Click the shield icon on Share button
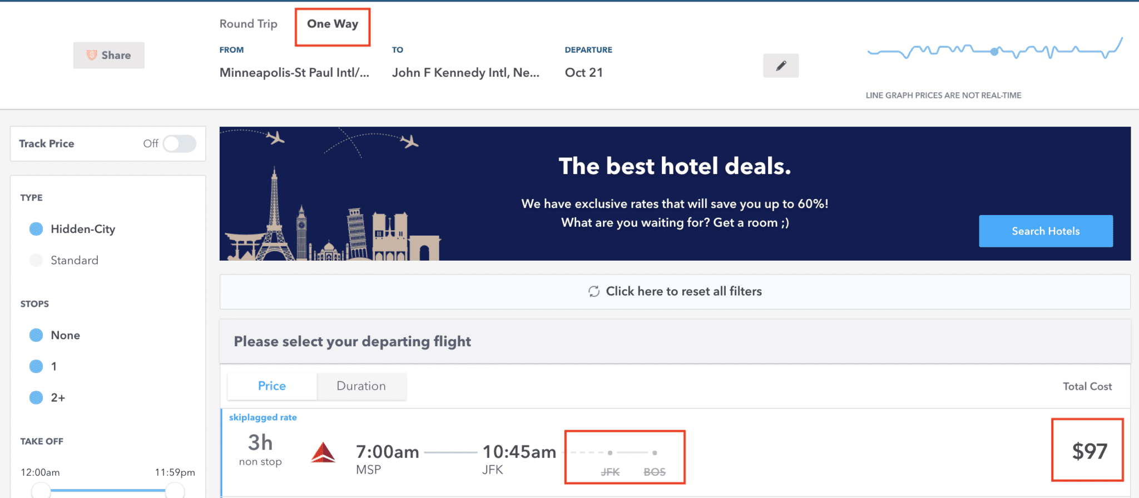This screenshot has width=1139, height=498. tap(92, 54)
